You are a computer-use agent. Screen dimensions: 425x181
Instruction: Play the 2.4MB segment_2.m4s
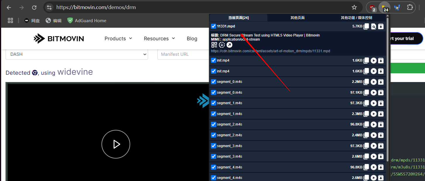pyautogui.click(x=374, y=135)
